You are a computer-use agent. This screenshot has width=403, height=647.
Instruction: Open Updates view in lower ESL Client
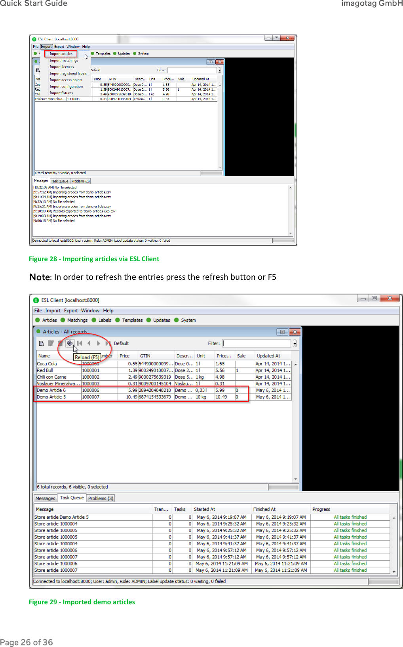tap(158, 320)
